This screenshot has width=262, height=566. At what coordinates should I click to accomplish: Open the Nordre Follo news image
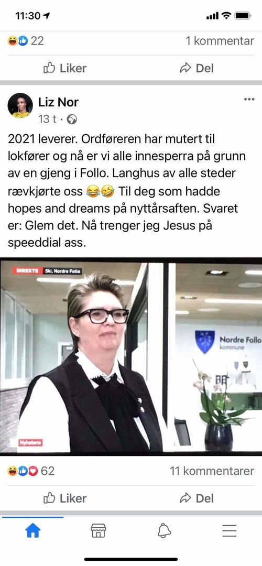tap(131, 356)
